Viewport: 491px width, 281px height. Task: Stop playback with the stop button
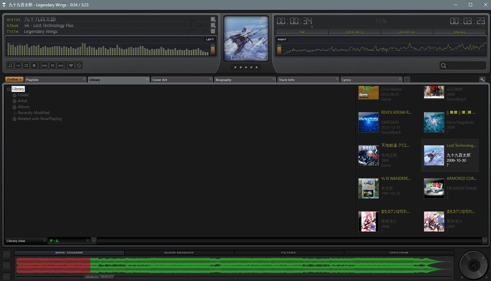point(34,65)
